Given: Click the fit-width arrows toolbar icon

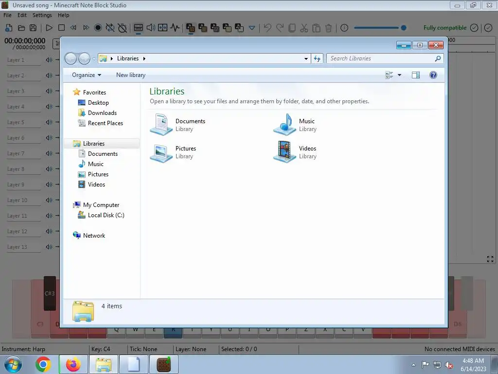Looking at the screenshot, I should tap(162, 28).
